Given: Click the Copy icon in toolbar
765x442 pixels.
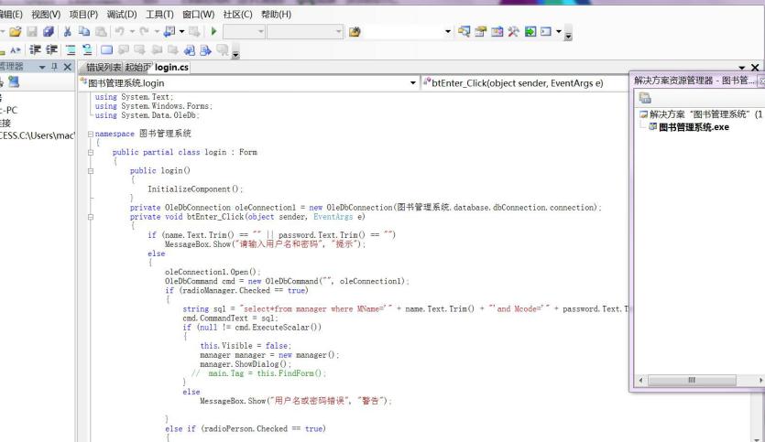Looking at the screenshot, I should tap(83, 32).
